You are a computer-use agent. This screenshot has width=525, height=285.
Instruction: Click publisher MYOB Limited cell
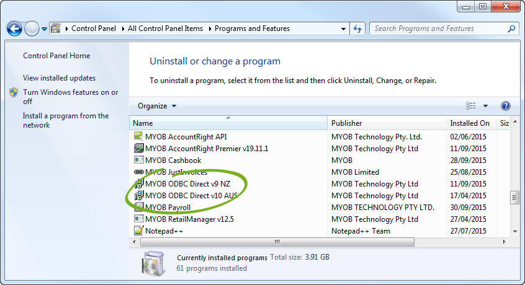[355, 172]
